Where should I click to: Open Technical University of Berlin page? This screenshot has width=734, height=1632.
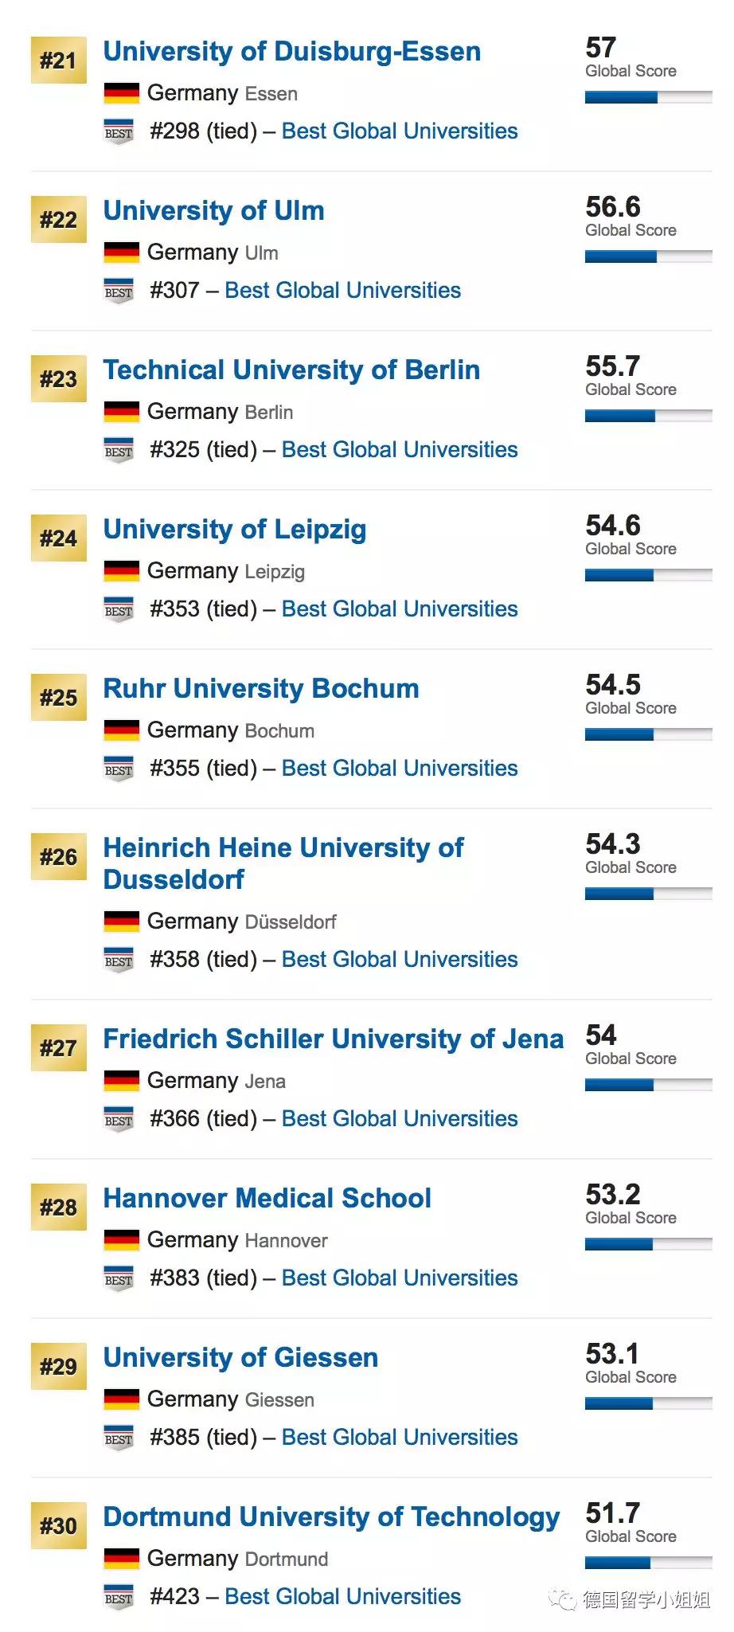pos(291,370)
